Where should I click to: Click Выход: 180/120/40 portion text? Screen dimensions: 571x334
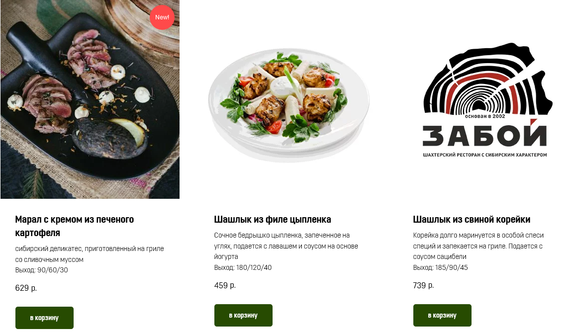[243, 267]
